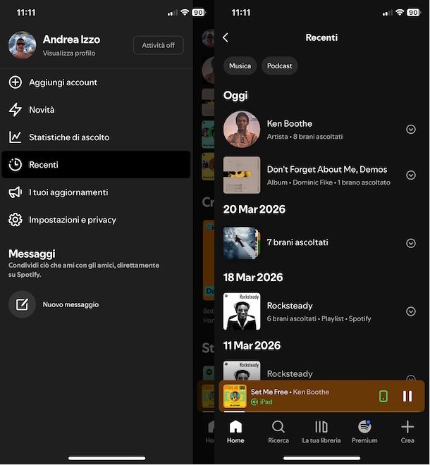This screenshot has width=430, height=465.
Task: Tap the Ken Boothe title text
Action: (289, 124)
